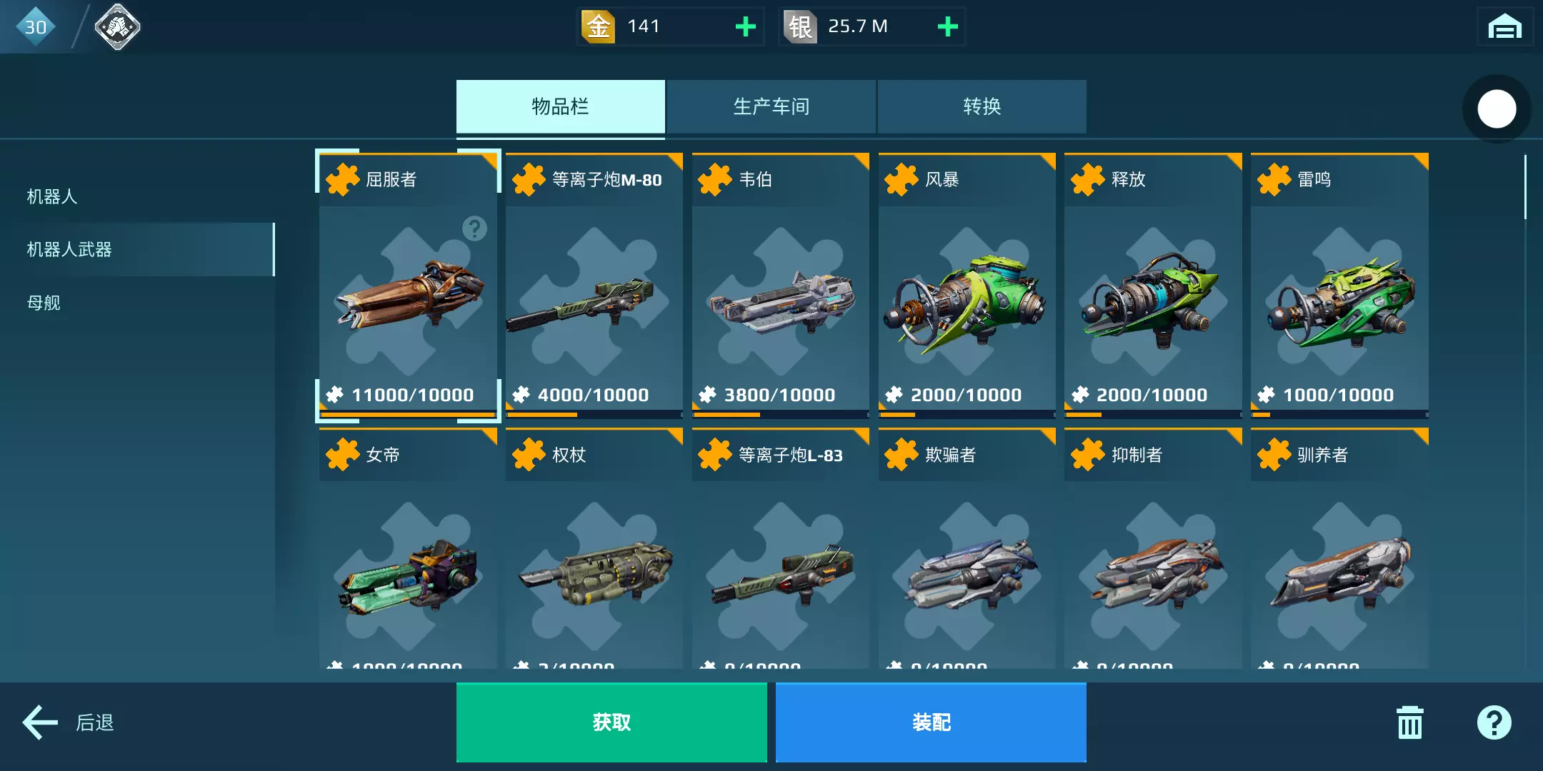Click the trash can delete icon
The width and height of the screenshot is (1543, 771).
tap(1409, 722)
